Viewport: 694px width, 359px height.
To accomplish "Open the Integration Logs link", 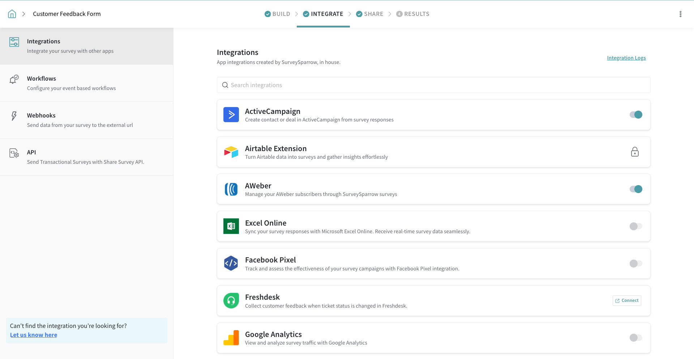I will tap(626, 58).
